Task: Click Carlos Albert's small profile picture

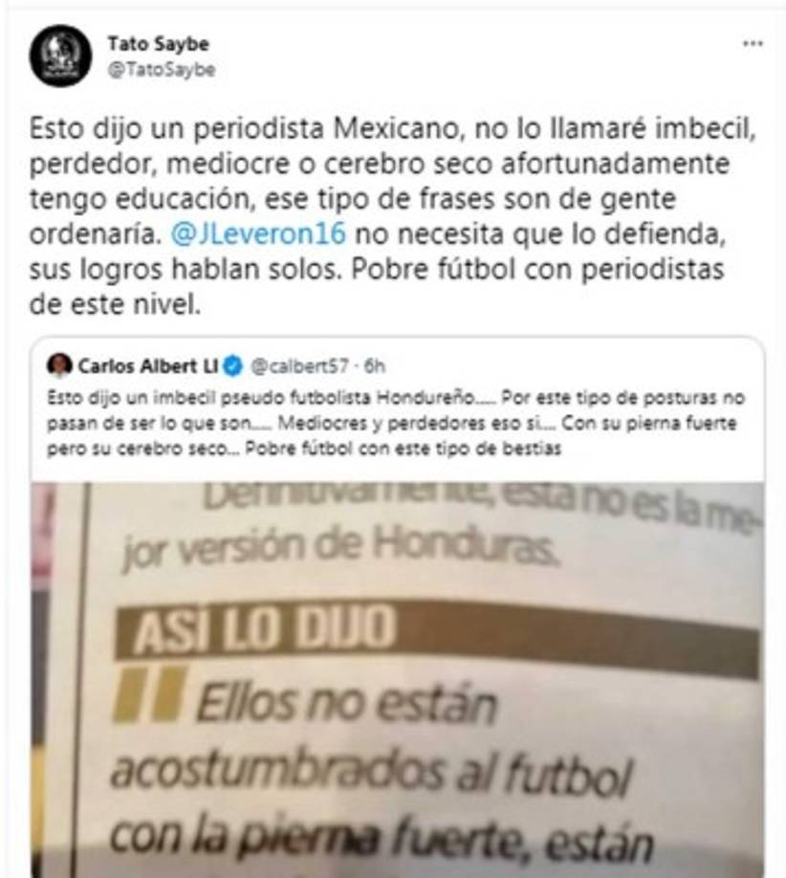Action: (59, 365)
